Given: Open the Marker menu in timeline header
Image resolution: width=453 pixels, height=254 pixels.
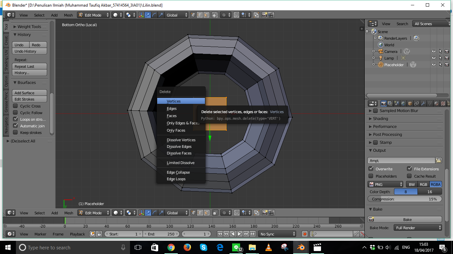Looking at the screenshot, I should [x=40, y=234].
